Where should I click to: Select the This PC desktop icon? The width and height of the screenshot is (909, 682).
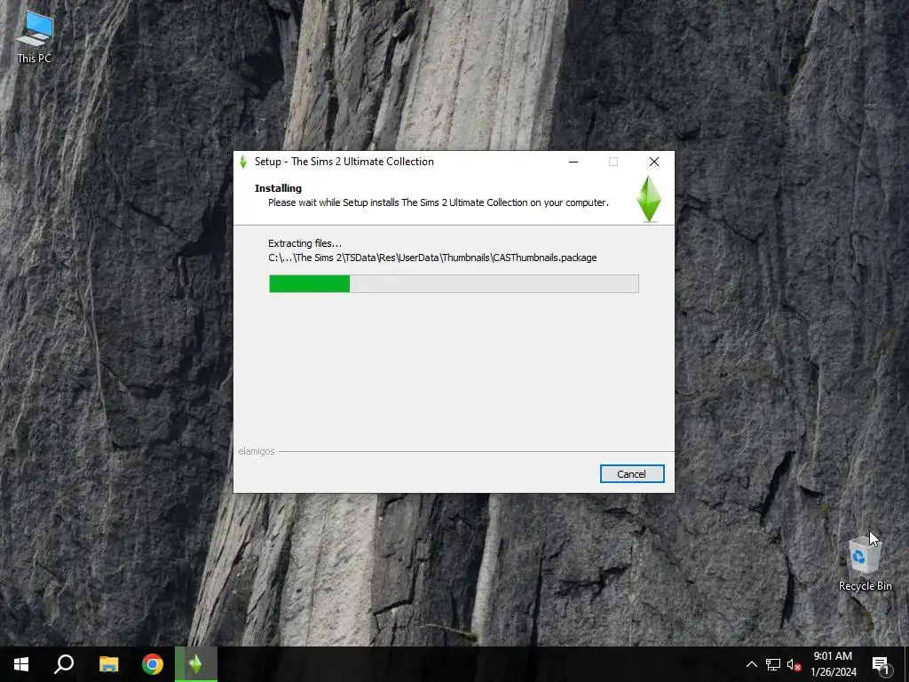coord(35,37)
